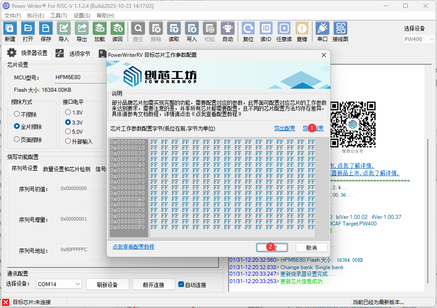This screenshot has height=308, width=437.
Task: Expand the PW400 device selector
Action: [x=418, y=38]
